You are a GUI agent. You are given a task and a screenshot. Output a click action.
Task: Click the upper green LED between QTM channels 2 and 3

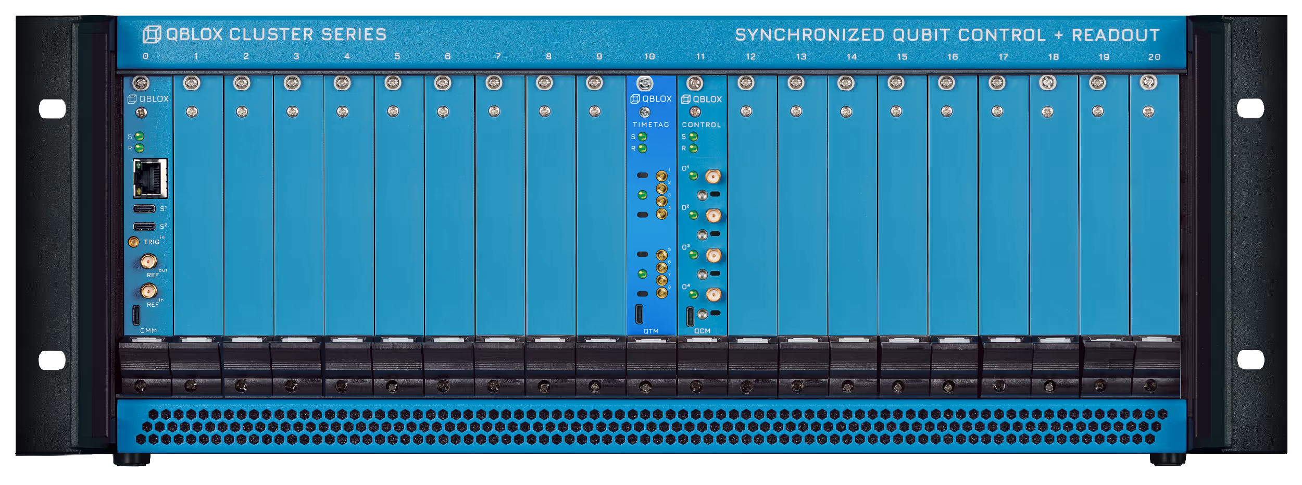[x=643, y=195]
